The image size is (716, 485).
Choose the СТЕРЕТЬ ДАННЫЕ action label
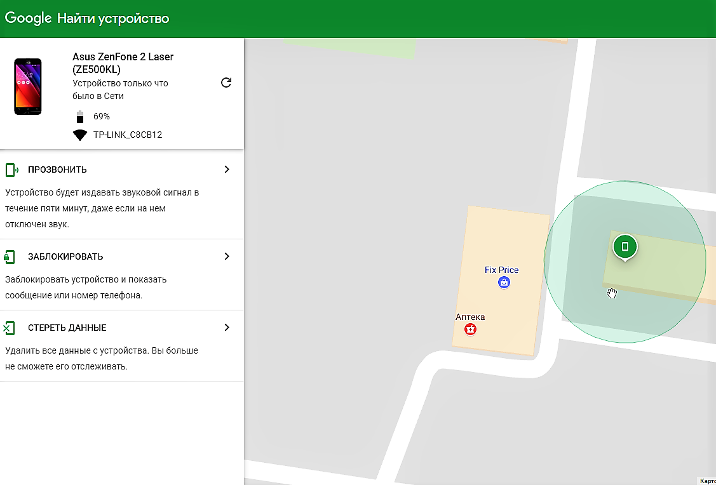coord(67,328)
